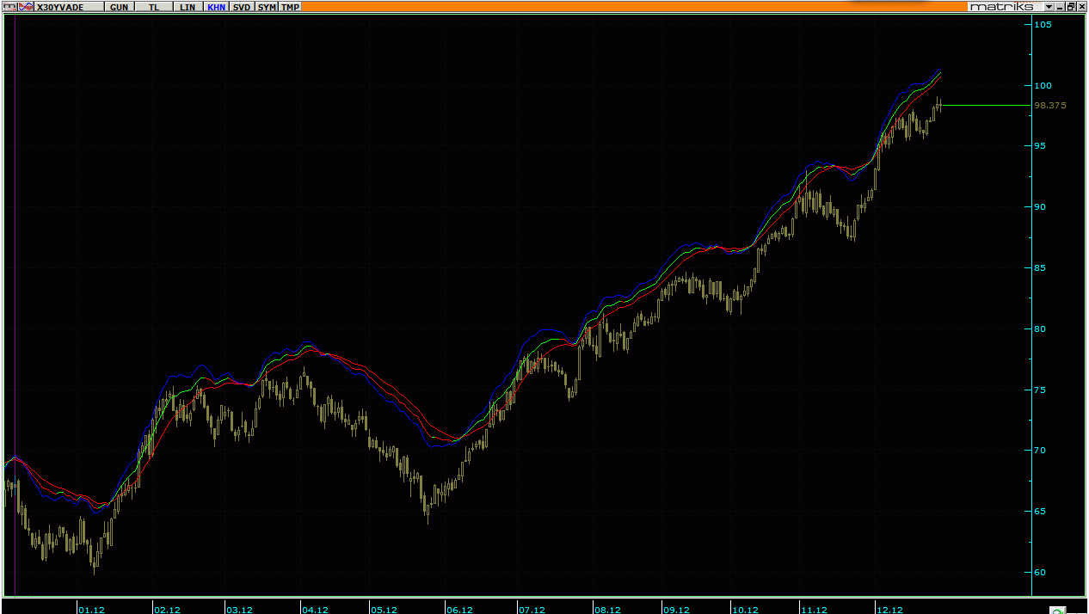Click the 02.12 date axis label

167,610
